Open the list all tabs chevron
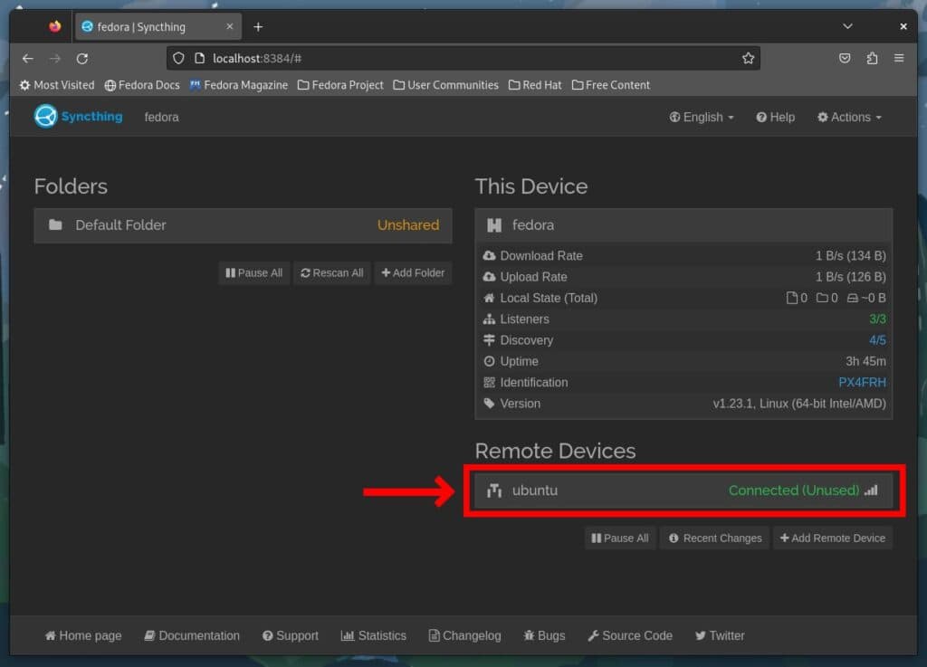The height and width of the screenshot is (667, 927). point(847,26)
